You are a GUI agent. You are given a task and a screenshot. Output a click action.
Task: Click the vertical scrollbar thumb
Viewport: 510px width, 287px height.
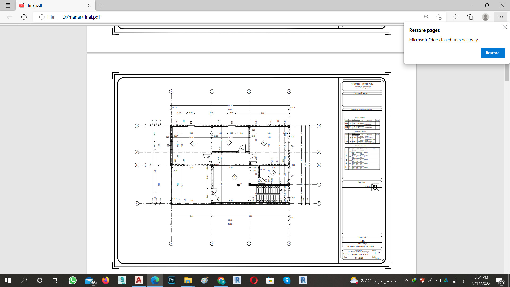tap(507, 72)
